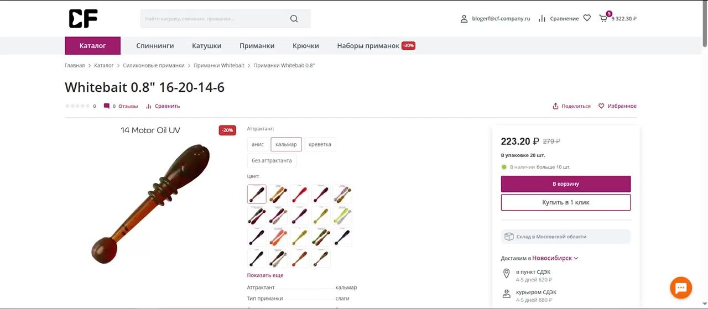Click the search magnifier icon
The width and height of the screenshot is (708, 309).
pos(294,19)
